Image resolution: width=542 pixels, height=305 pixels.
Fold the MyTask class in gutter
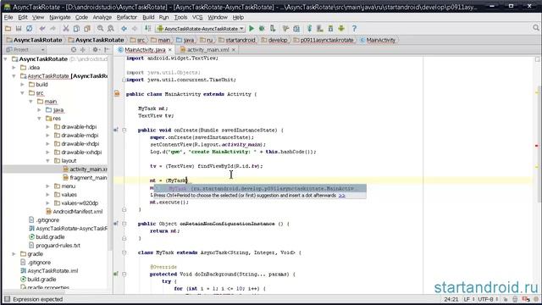(124, 252)
